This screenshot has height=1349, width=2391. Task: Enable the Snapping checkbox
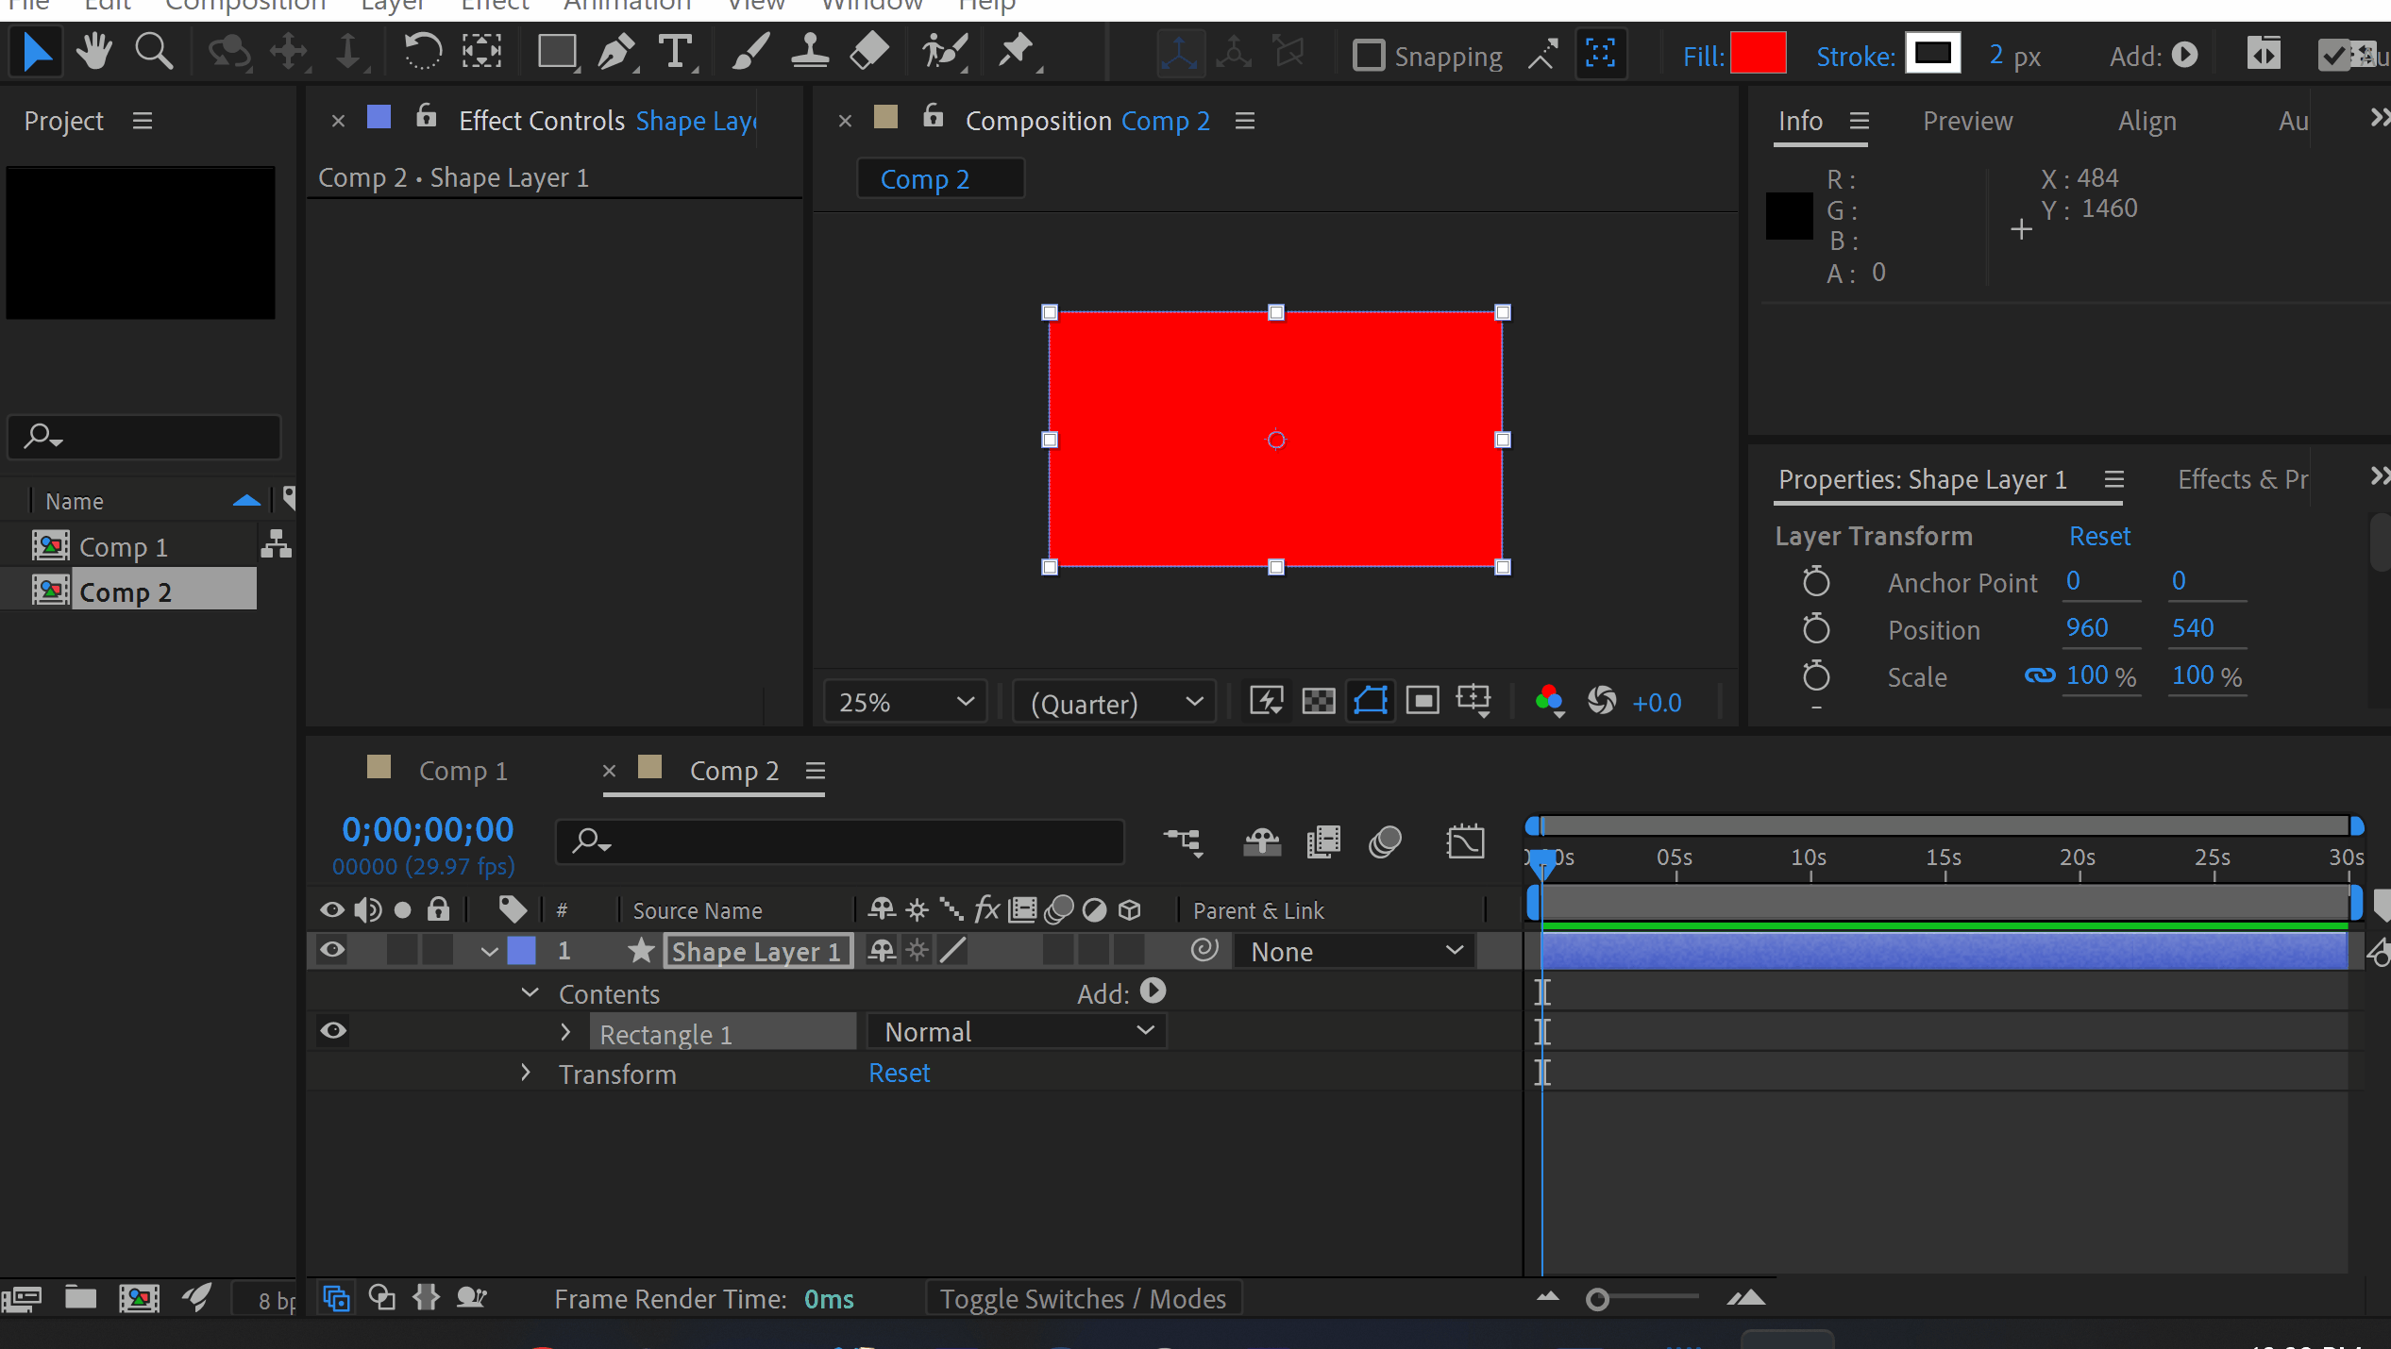[x=1368, y=56]
